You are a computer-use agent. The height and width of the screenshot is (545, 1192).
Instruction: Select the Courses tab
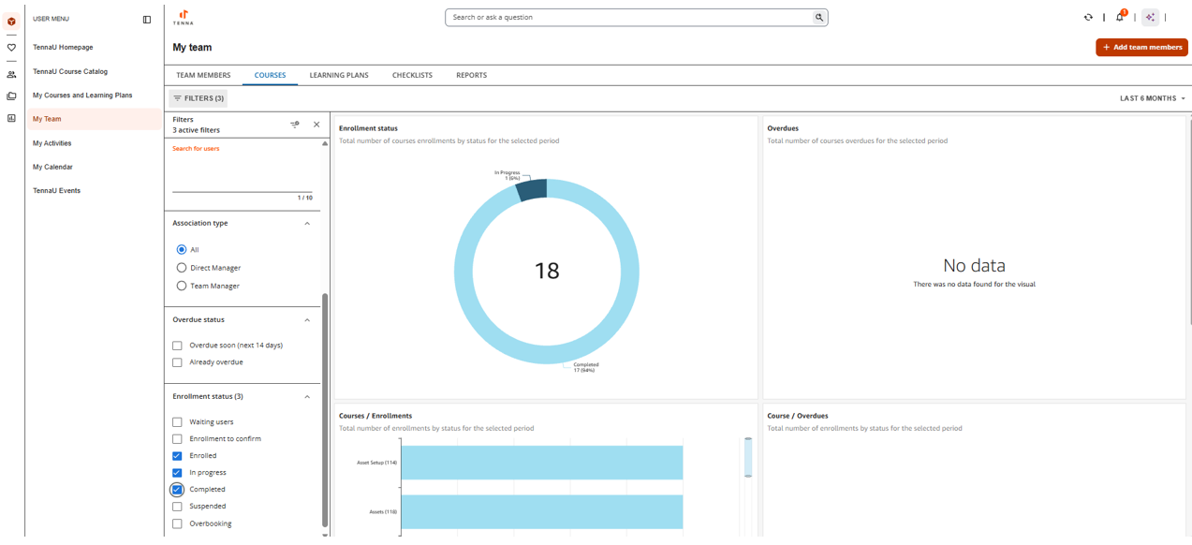tap(270, 75)
